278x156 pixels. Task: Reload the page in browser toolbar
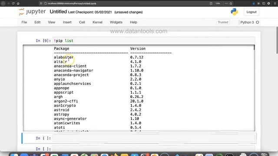point(13,3)
